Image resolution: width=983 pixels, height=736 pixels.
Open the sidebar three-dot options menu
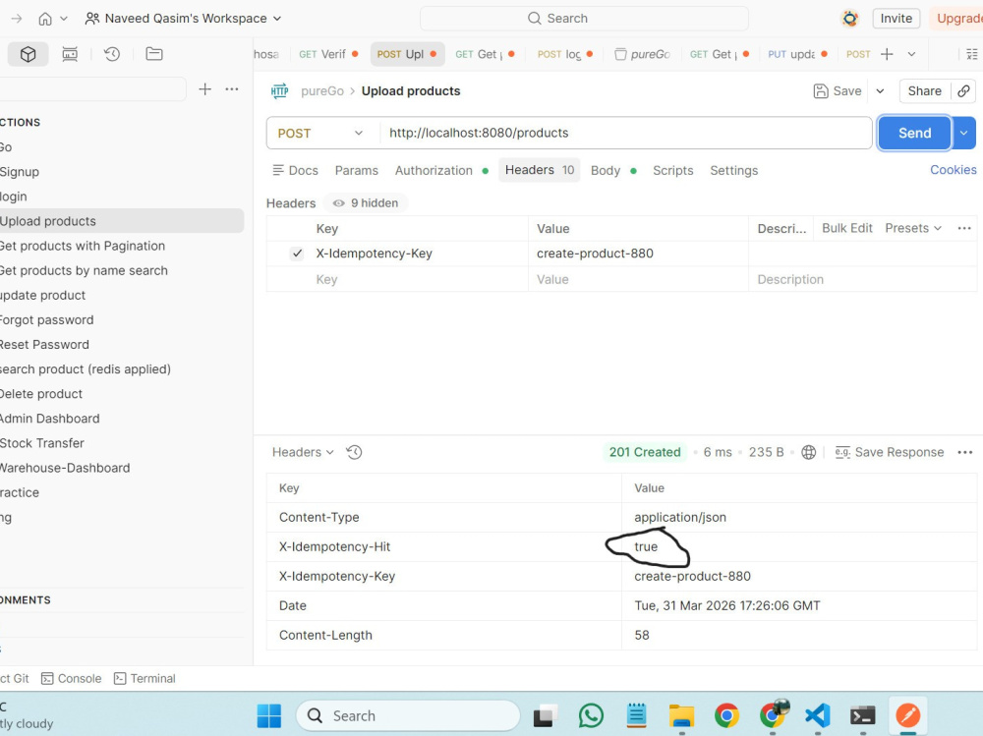(x=232, y=89)
